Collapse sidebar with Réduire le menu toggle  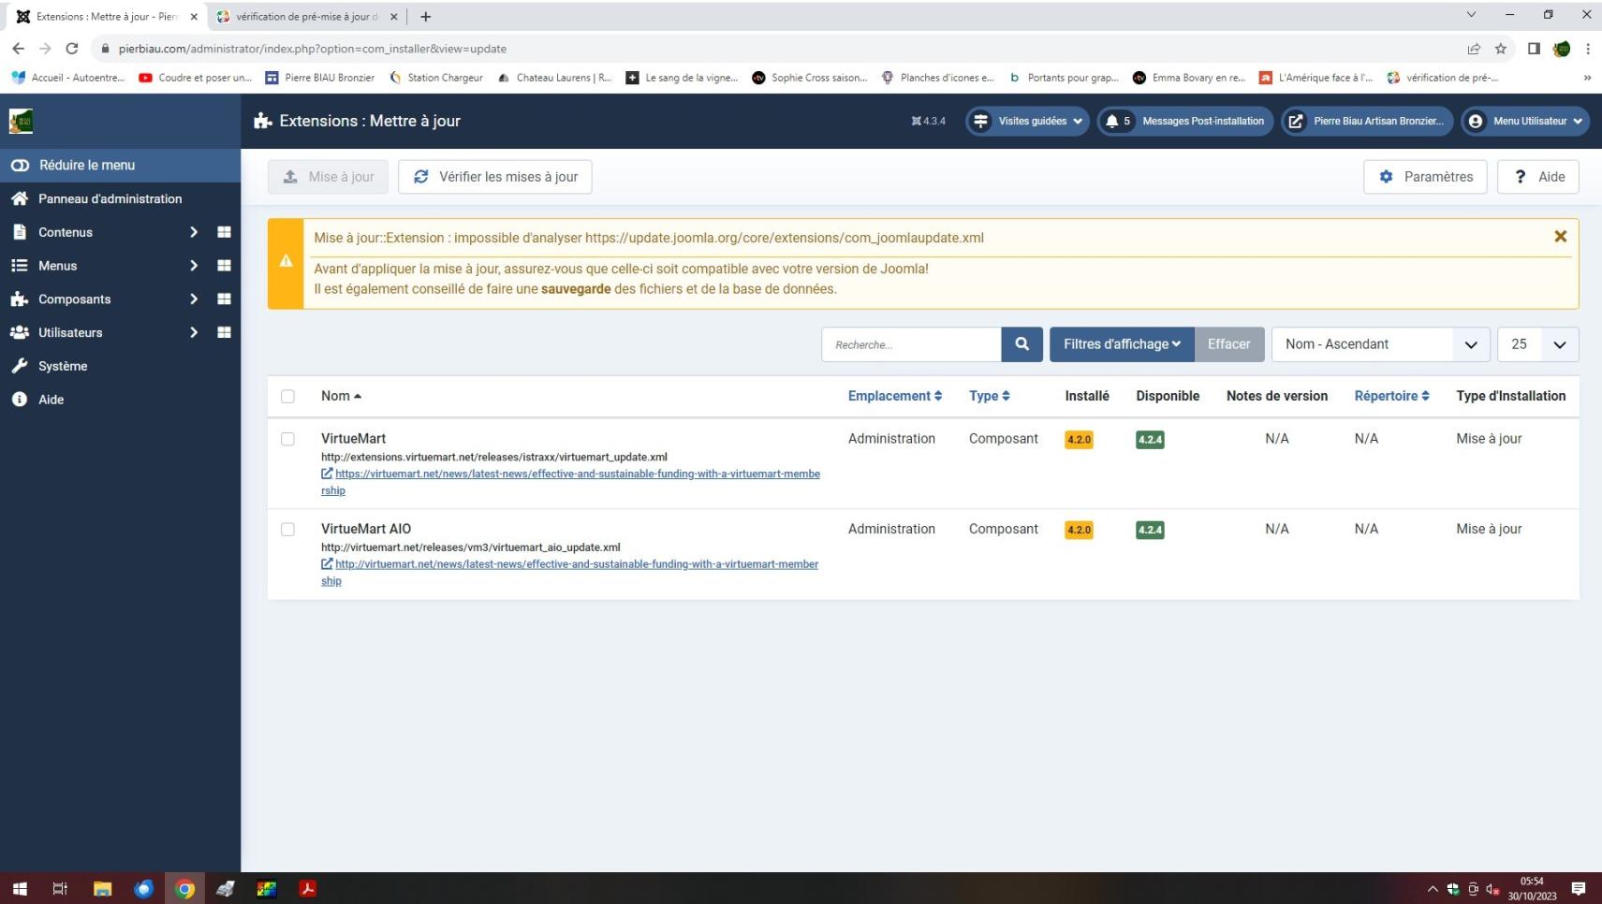(120, 165)
